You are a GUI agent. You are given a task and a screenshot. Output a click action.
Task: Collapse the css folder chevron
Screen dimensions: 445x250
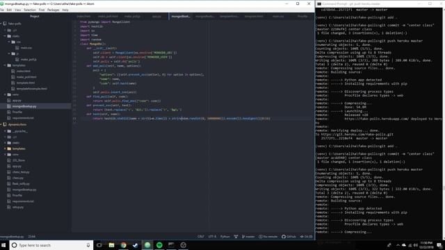coord(9,42)
